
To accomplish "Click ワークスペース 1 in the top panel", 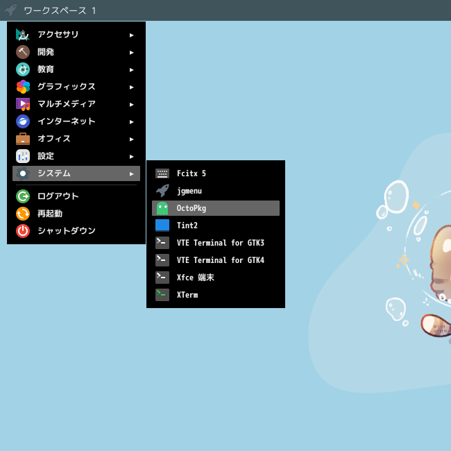I will (60, 10).
